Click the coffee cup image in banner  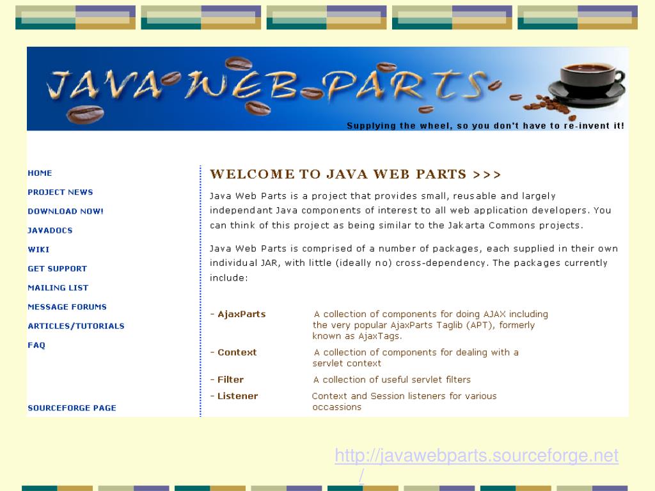click(587, 86)
